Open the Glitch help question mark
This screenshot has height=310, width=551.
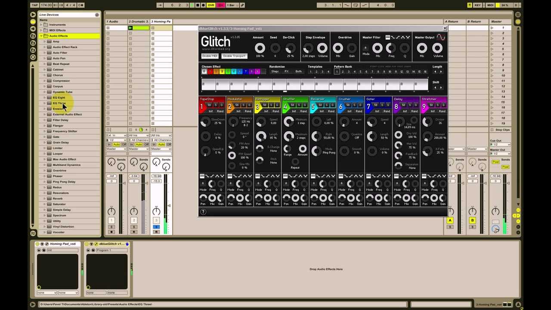point(203,212)
